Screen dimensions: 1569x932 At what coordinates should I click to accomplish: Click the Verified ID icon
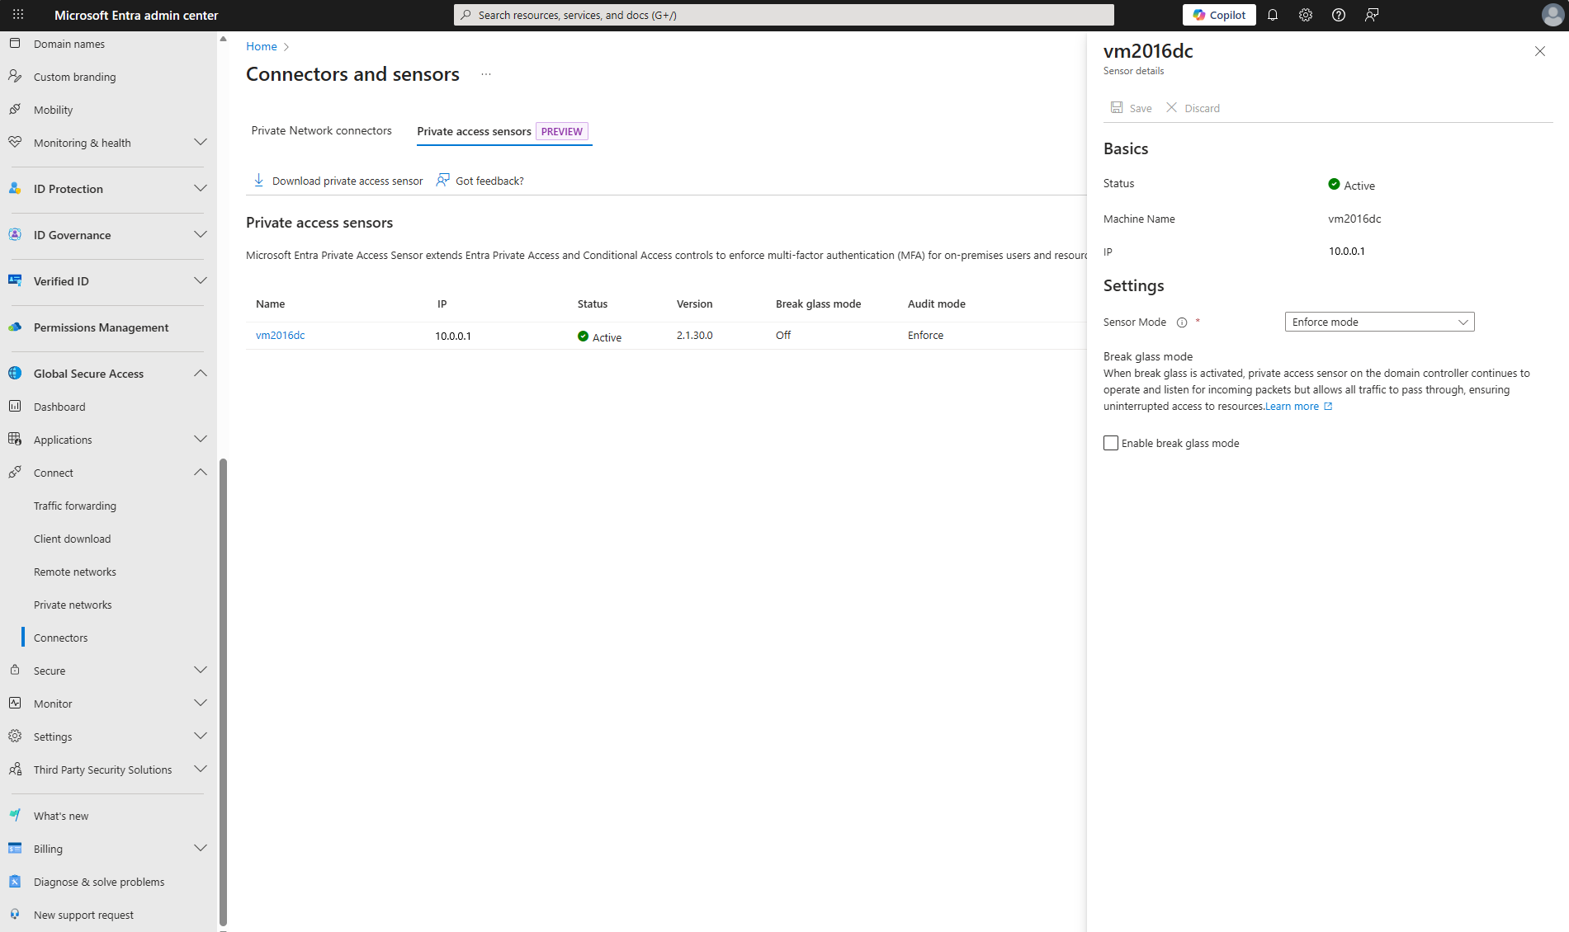click(15, 280)
